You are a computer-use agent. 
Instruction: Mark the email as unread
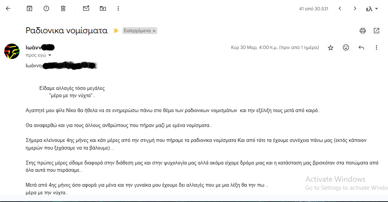point(86,8)
